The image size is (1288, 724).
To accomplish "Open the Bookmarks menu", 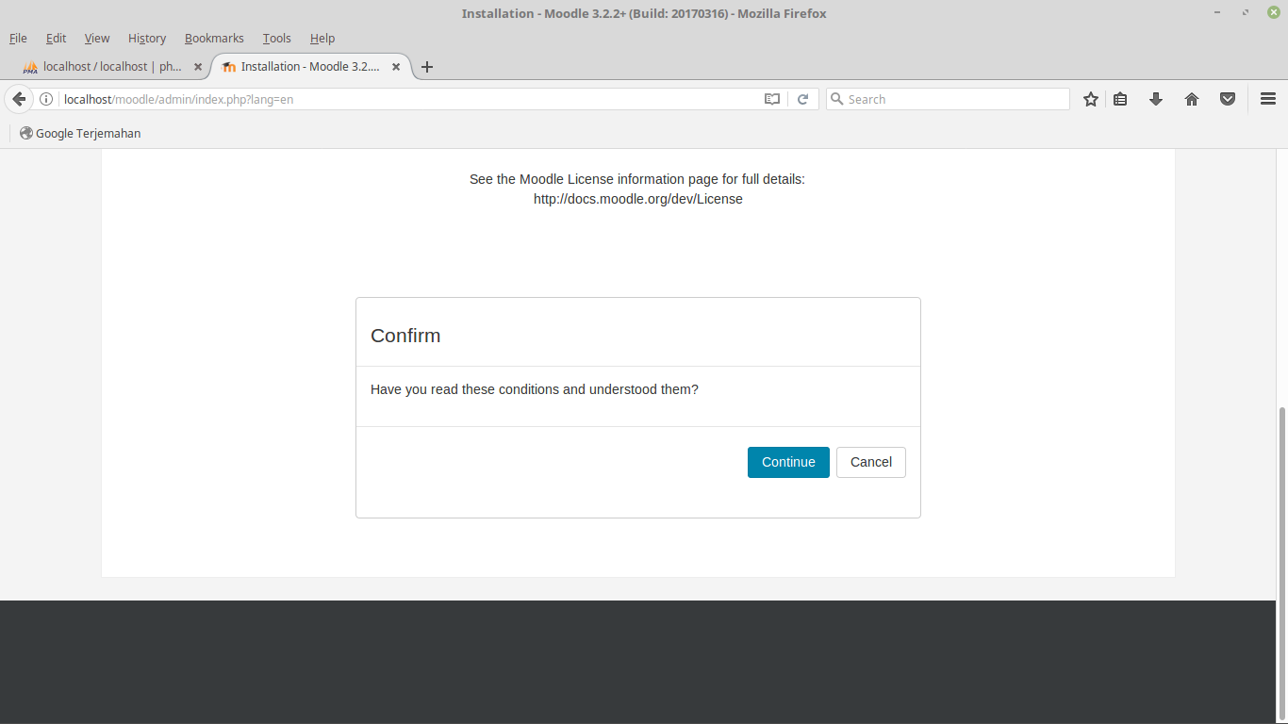I will click(214, 38).
